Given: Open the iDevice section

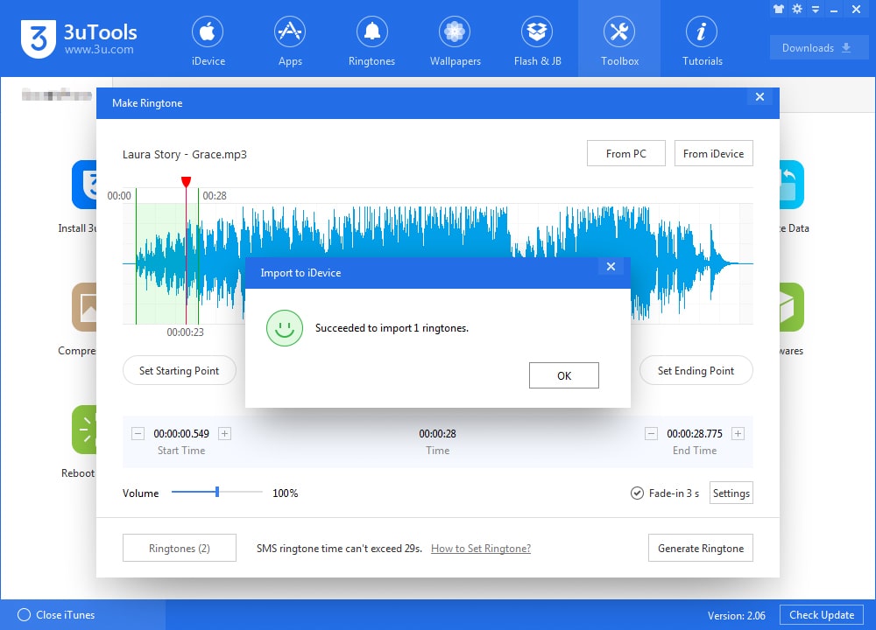Looking at the screenshot, I should (x=208, y=39).
